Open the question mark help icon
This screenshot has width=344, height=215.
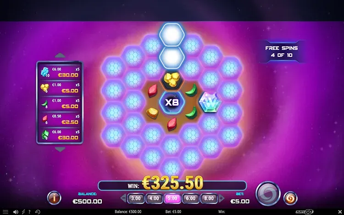(x=29, y=212)
